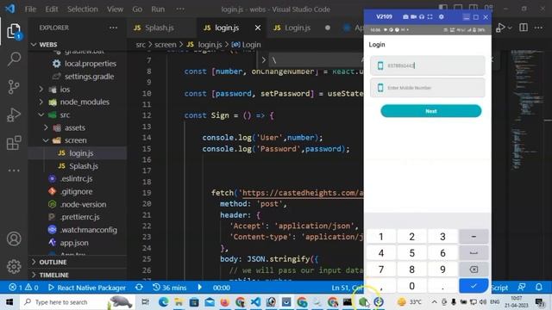
Task: Open .eslintrc.js file
Action: pyautogui.click(x=76, y=178)
